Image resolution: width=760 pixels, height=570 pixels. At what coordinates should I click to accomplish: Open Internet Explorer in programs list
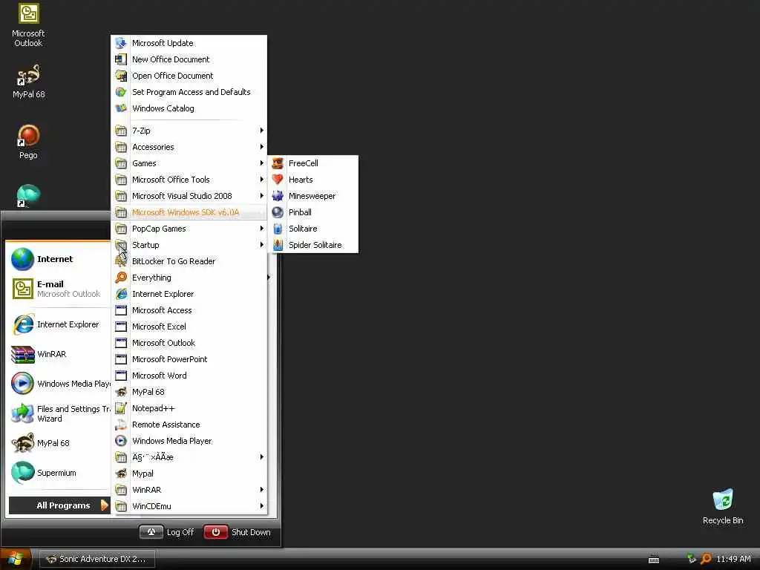(x=189, y=294)
